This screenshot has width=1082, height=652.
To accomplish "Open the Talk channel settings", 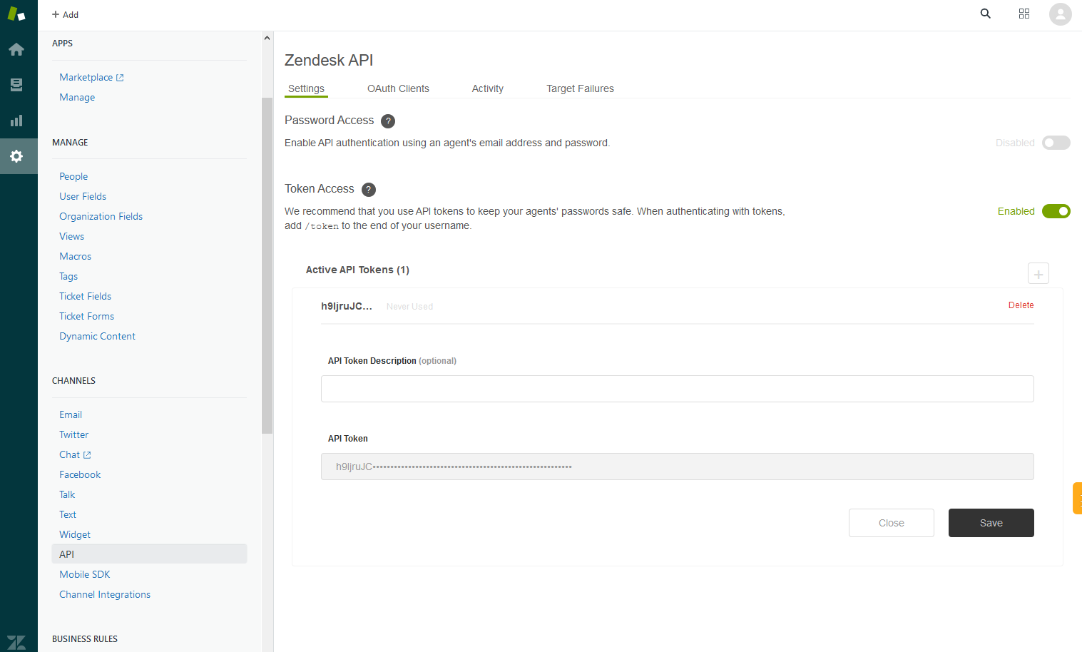I will (x=67, y=494).
